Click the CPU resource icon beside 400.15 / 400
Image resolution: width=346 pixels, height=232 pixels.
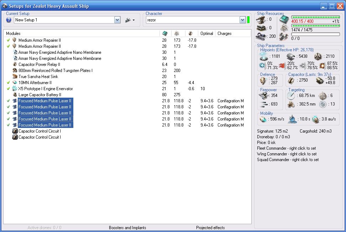click(x=284, y=20)
